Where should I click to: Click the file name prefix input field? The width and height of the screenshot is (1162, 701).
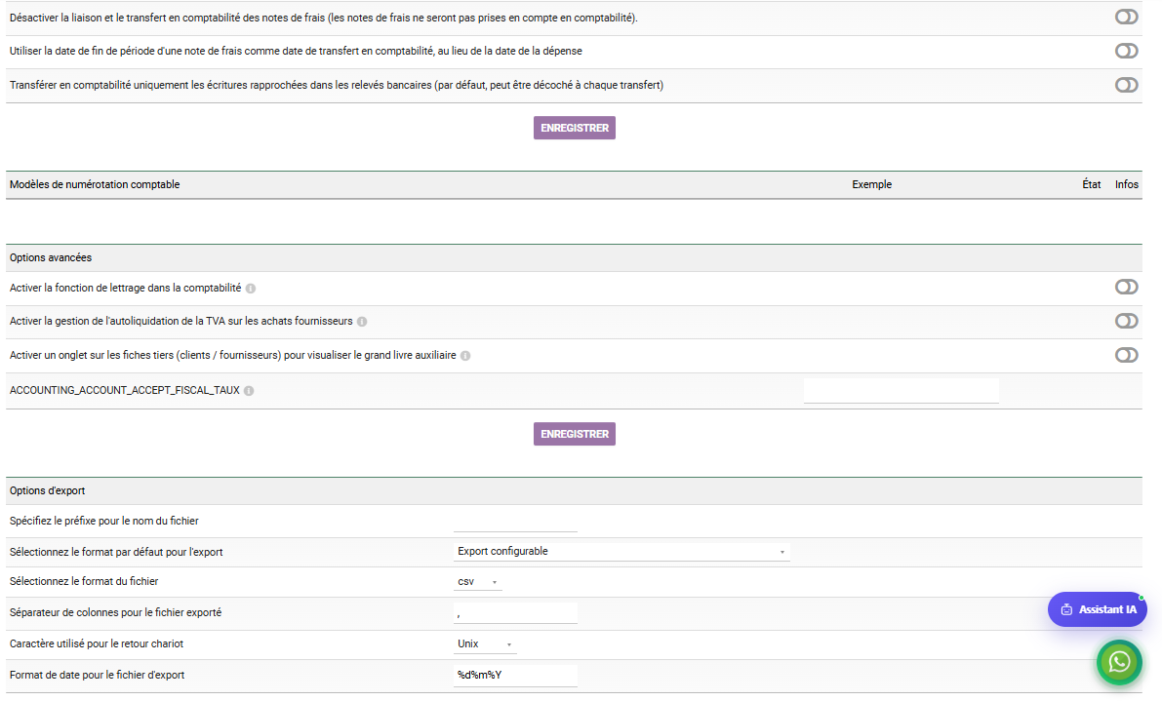pos(515,522)
